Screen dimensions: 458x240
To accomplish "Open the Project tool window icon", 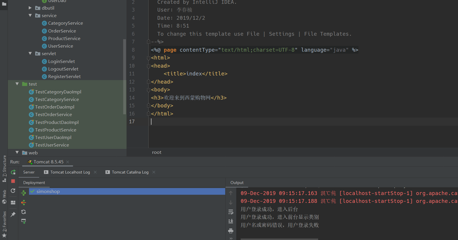I will click(4, 4).
